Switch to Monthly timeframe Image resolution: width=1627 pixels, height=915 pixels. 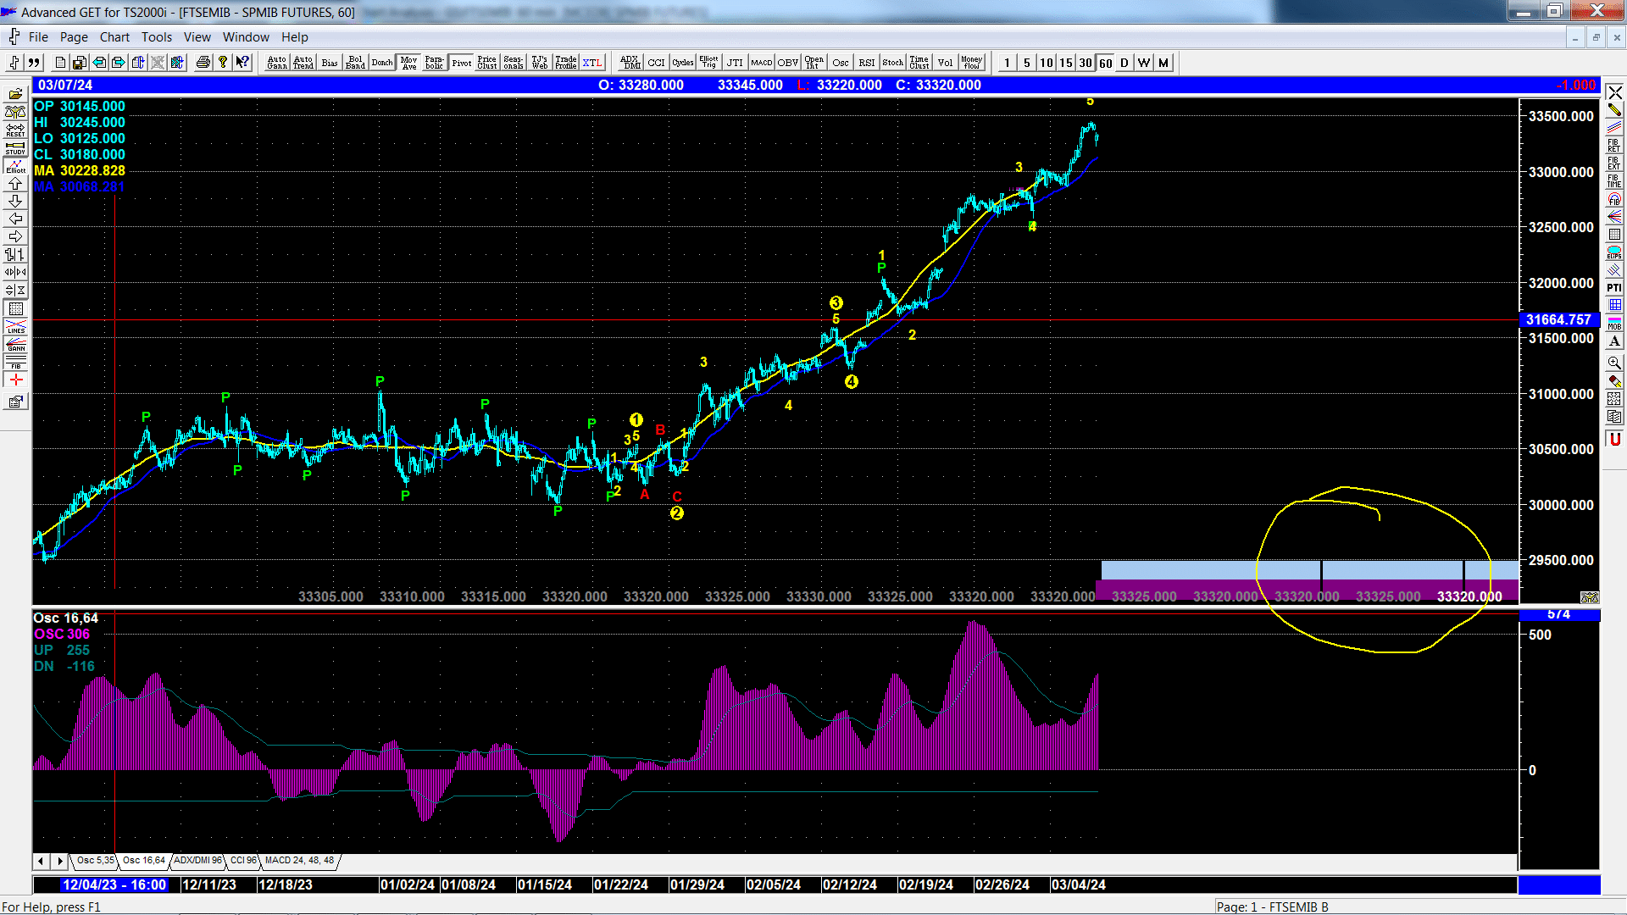[x=1163, y=63]
